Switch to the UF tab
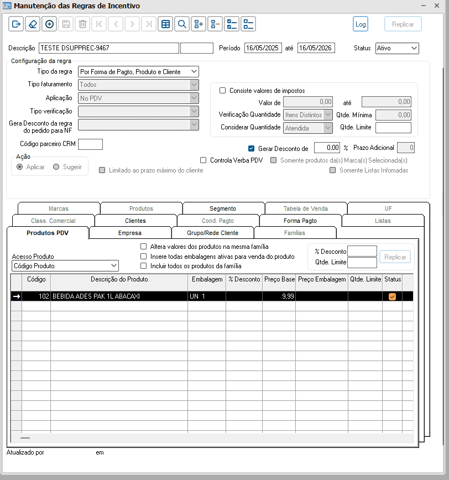Viewport: 449px width, 480px height. 388,208
